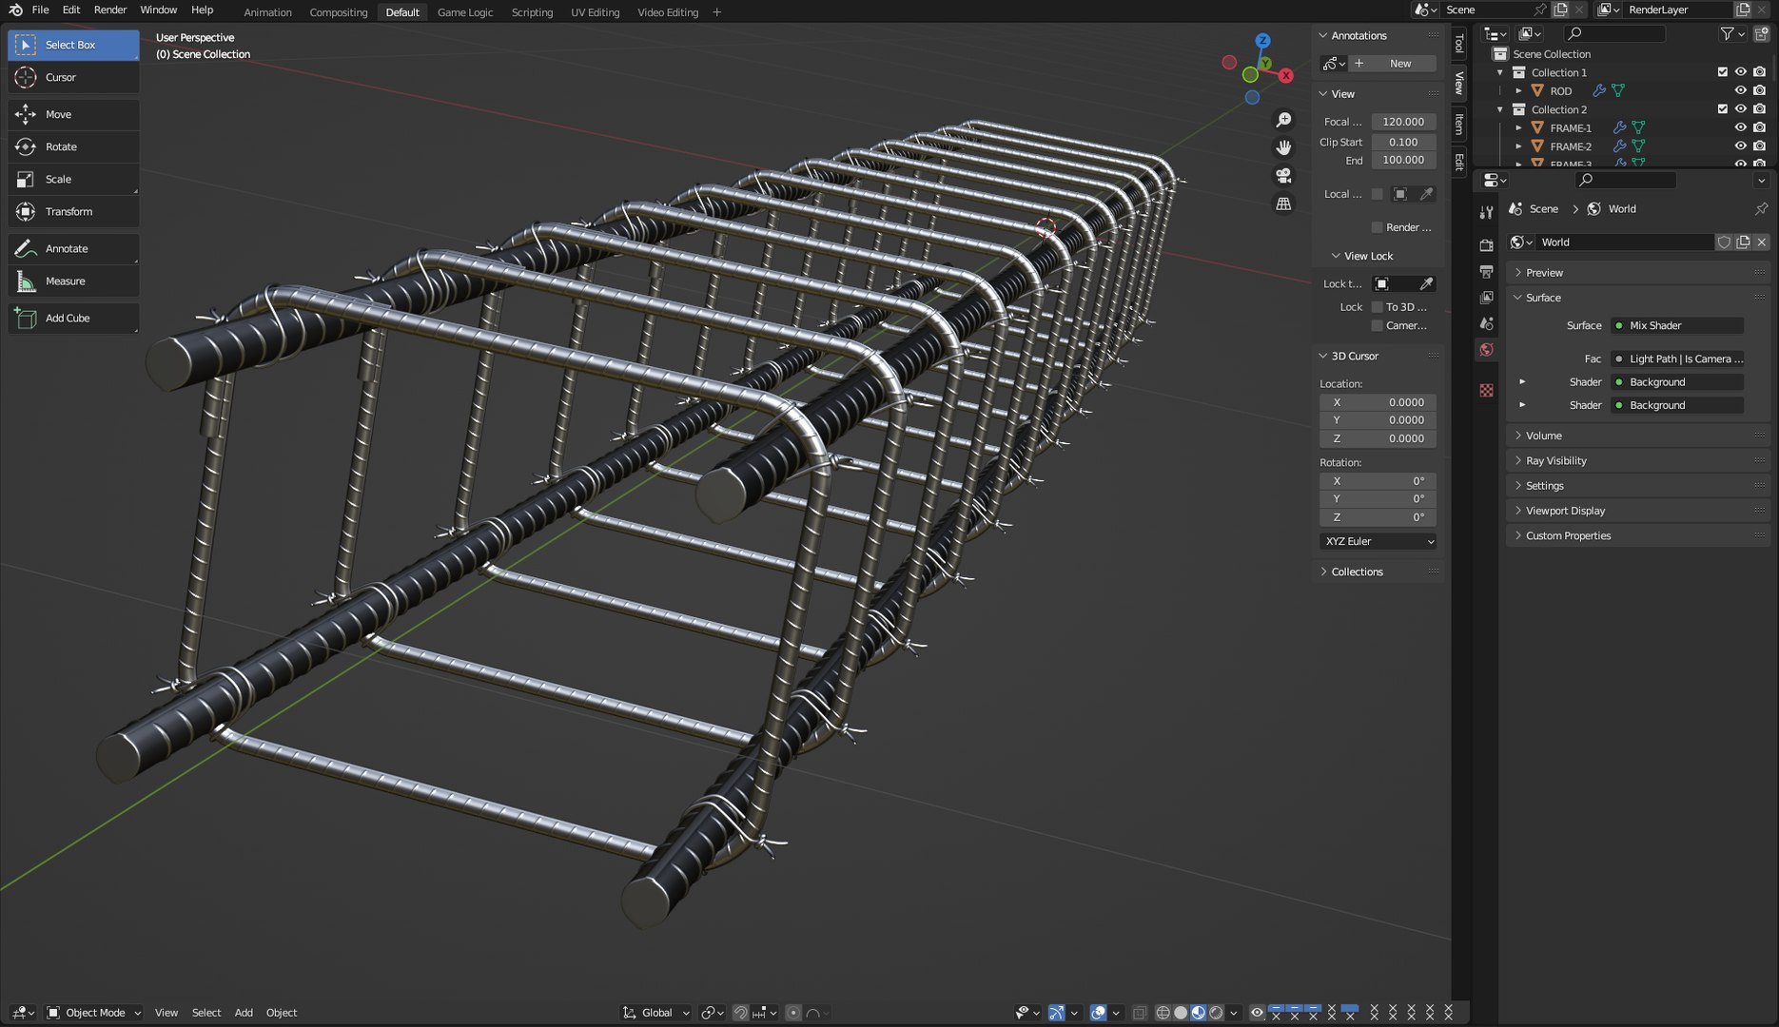The width and height of the screenshot is (1779, 1027).
Task: Choose the Measure tool
Action: coord(73,281)
